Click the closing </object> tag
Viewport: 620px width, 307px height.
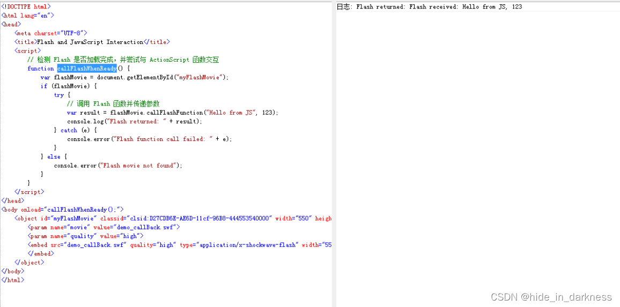29,263
